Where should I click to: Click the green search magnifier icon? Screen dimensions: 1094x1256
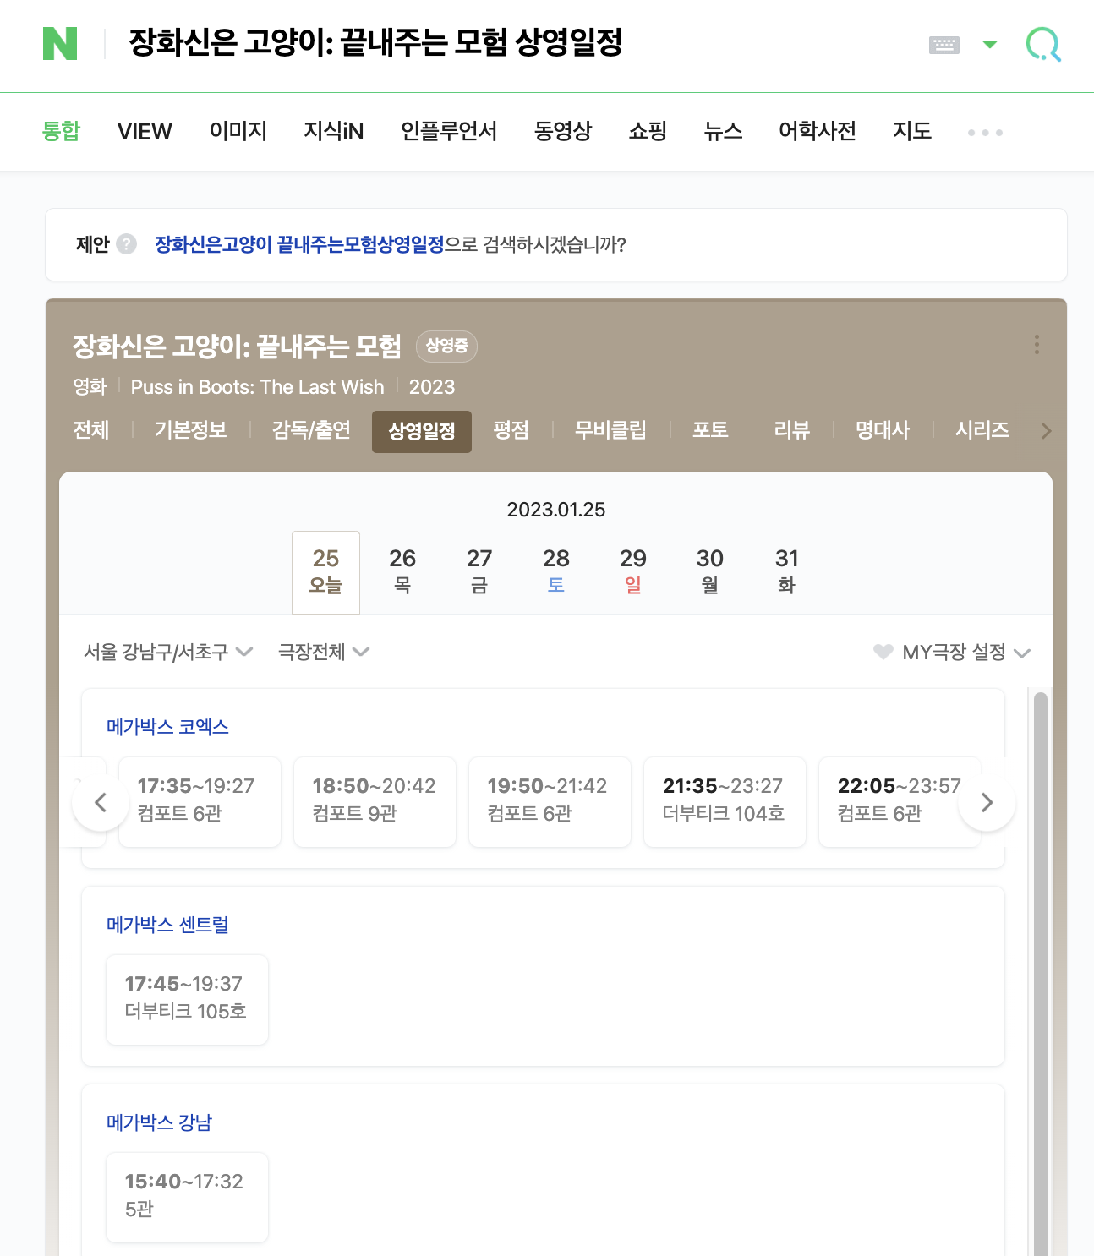pyautogui.click(x=1043, y=44)
